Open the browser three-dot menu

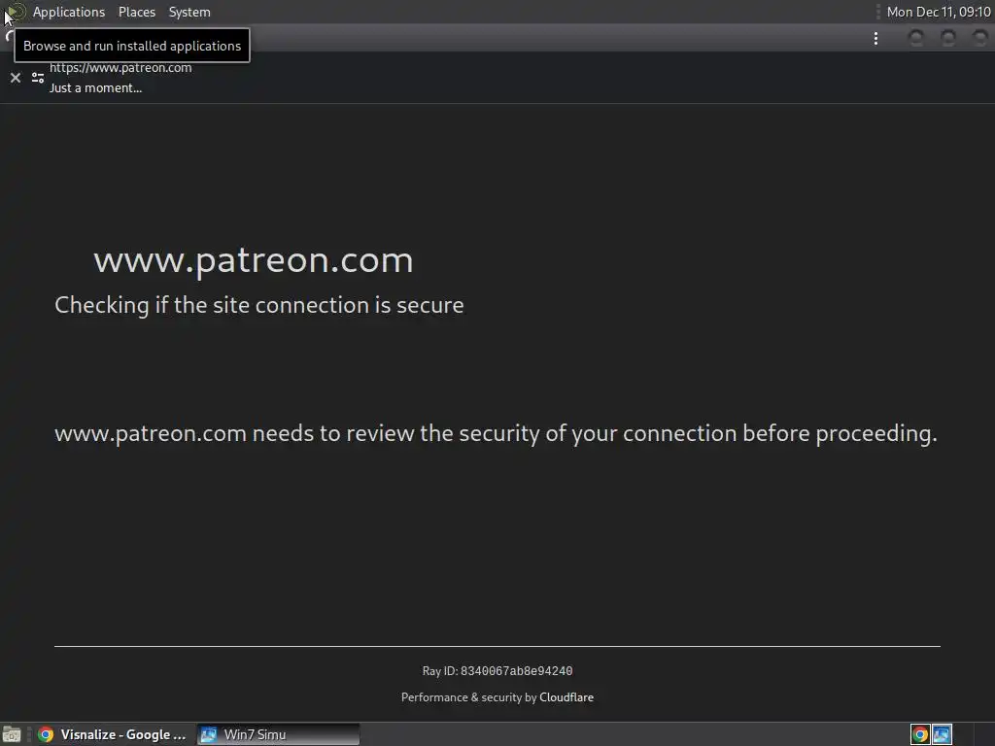point(875,39)
